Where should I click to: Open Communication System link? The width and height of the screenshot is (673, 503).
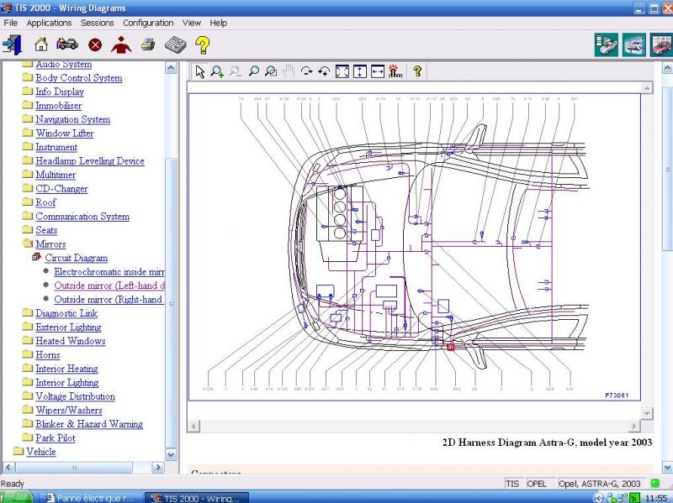(82, 217)
